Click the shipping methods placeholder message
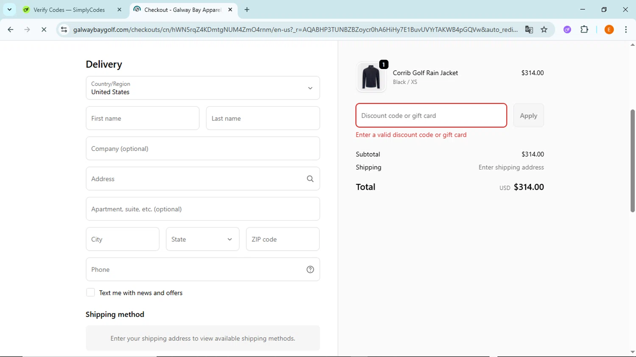The height and width of the screenshot is (357, 636). (203, 338)
